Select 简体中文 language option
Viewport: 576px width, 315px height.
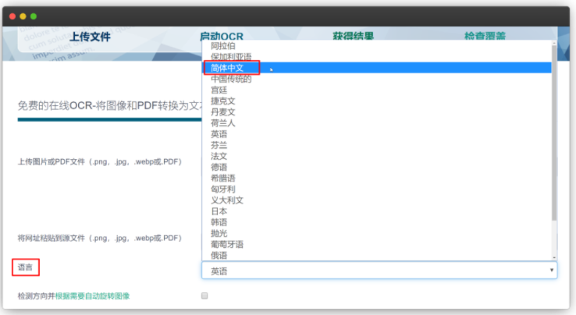pos(377,68)
